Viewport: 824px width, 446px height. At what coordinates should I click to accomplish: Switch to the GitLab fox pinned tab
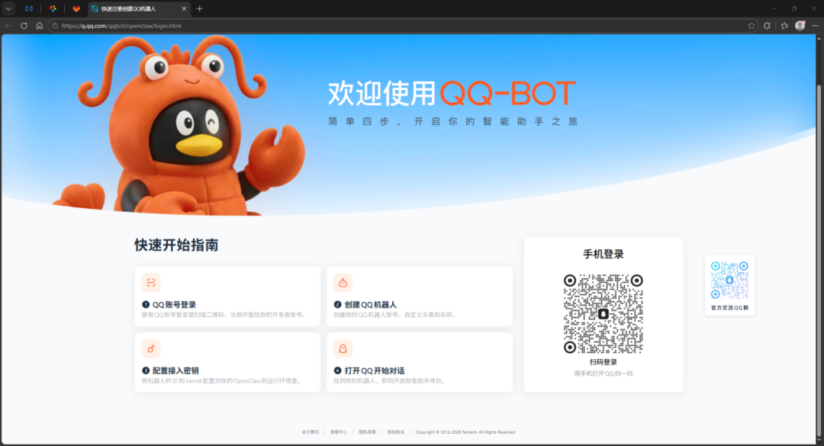pyautogui.click(x=76, y=8)
